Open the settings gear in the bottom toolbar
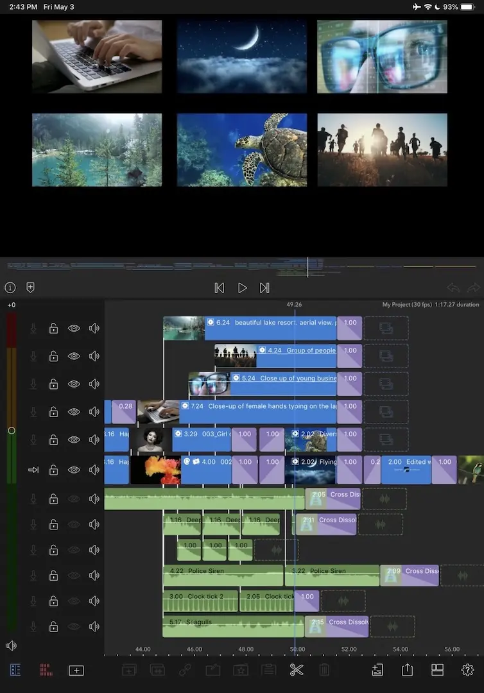The width and height of the screenshot is (484, 693). (467, 670)
